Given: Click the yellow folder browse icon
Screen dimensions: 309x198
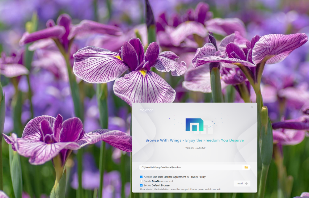Looking at the screenshot, I should point(246,167).
